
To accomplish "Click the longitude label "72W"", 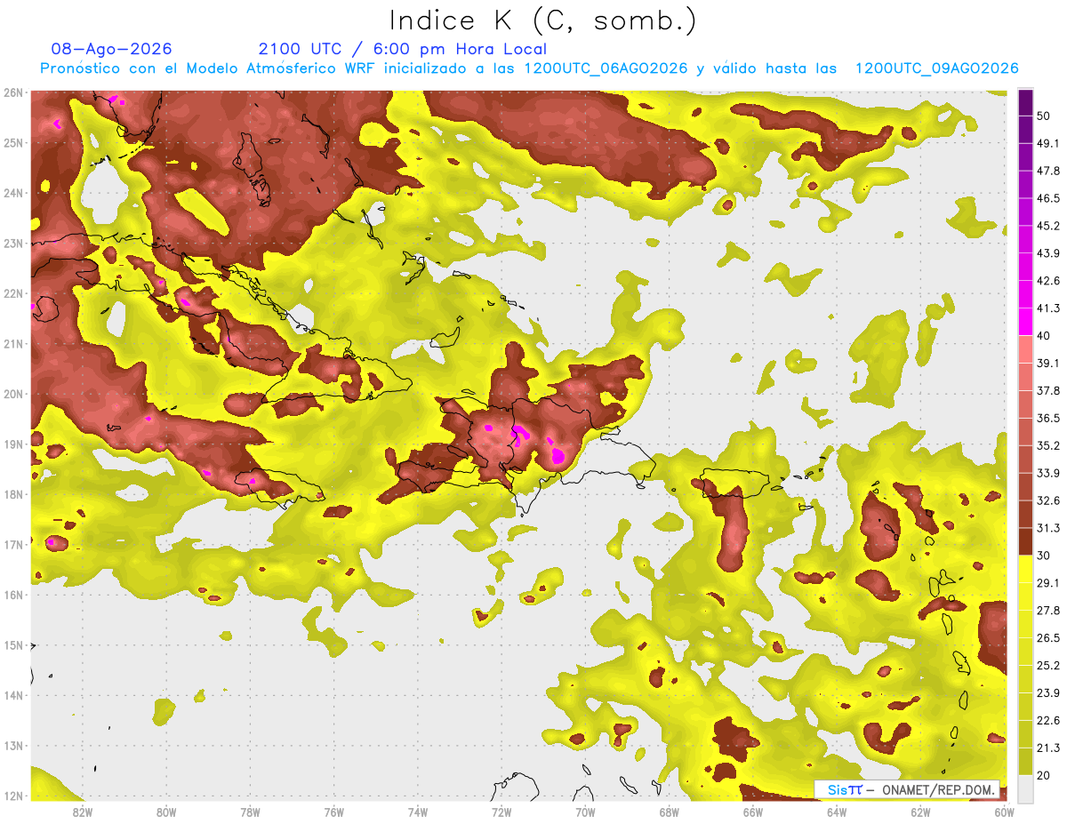I will tap(501, 812).
